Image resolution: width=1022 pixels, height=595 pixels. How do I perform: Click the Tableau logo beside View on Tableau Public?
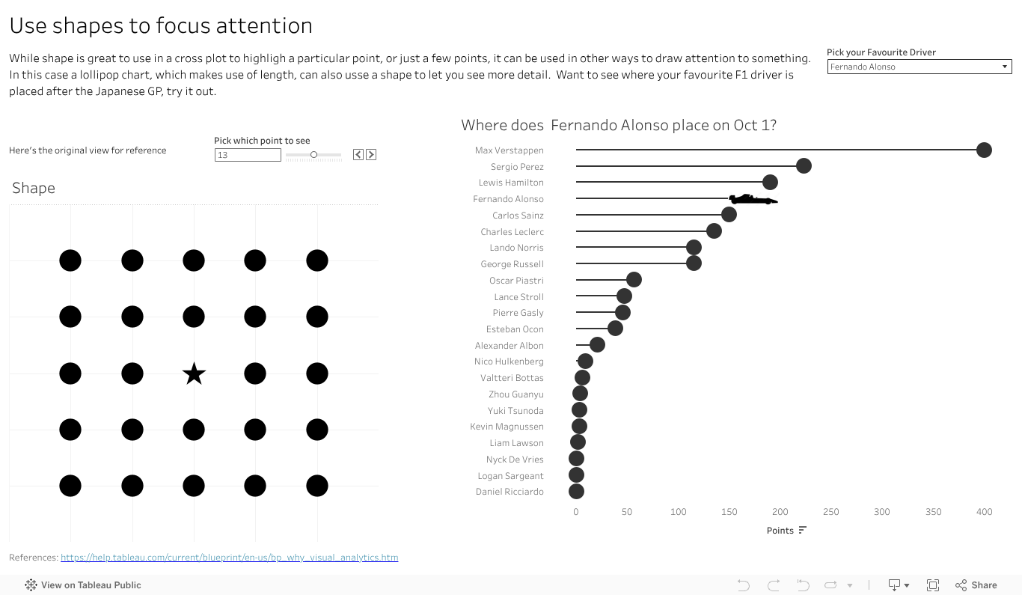(x=30, y=585)
